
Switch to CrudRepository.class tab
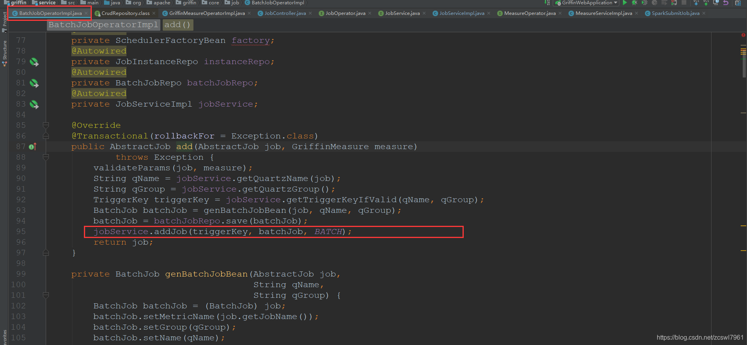click(x=125, y=13)
